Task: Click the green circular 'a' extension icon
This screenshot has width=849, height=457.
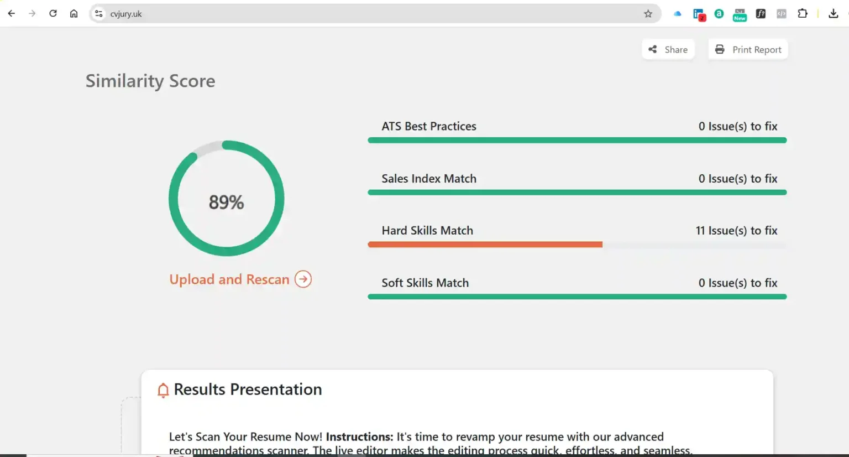Action: 719,14
